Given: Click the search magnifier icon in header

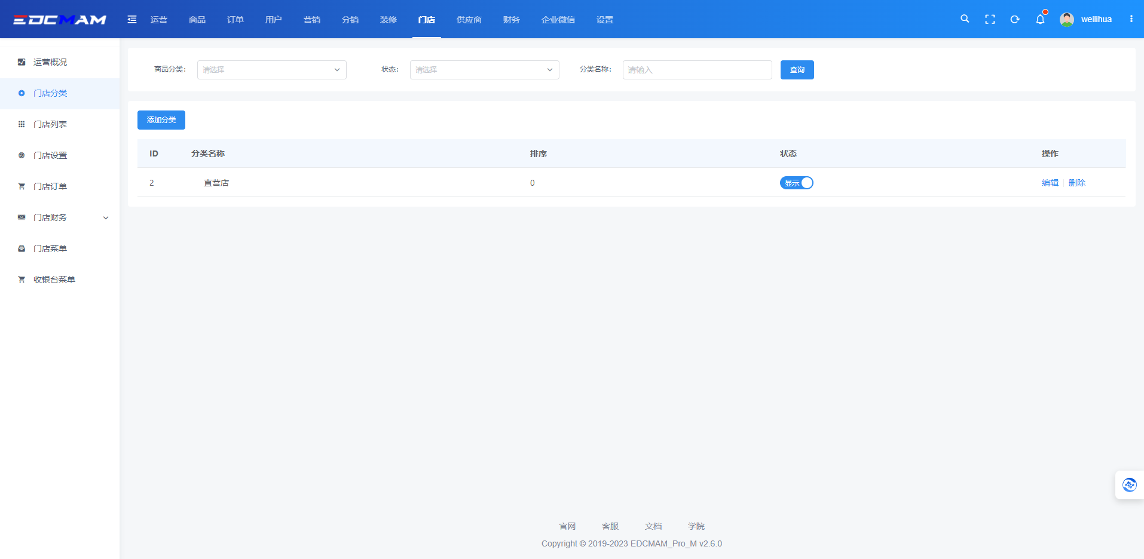Looking at the screenshot, I should point(965,19).
